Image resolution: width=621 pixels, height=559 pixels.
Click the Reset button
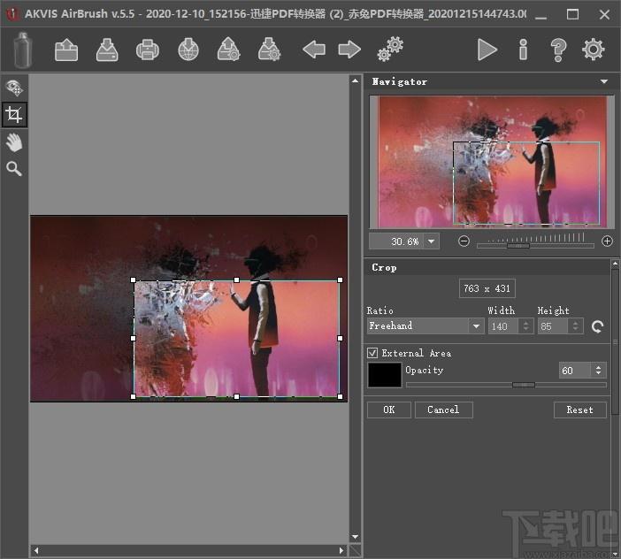[579, 410]
